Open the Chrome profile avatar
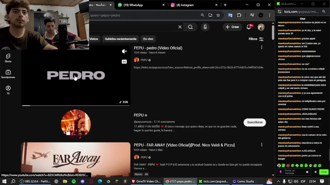Screen dimensions: 330x185 click(261, 15)
